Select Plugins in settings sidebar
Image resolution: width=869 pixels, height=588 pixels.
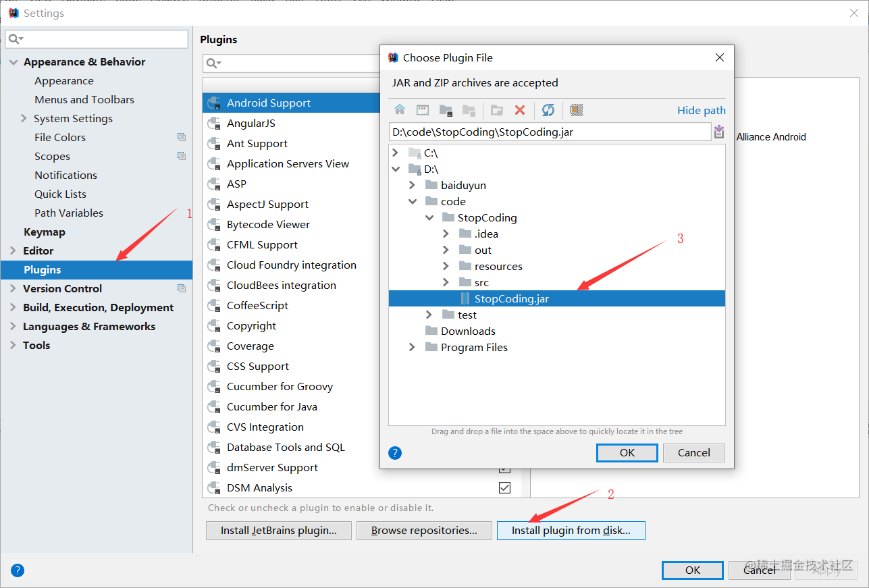[97, 269]
